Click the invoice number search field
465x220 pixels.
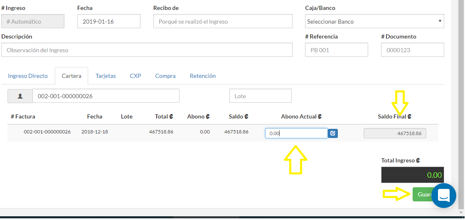(106, 96)
